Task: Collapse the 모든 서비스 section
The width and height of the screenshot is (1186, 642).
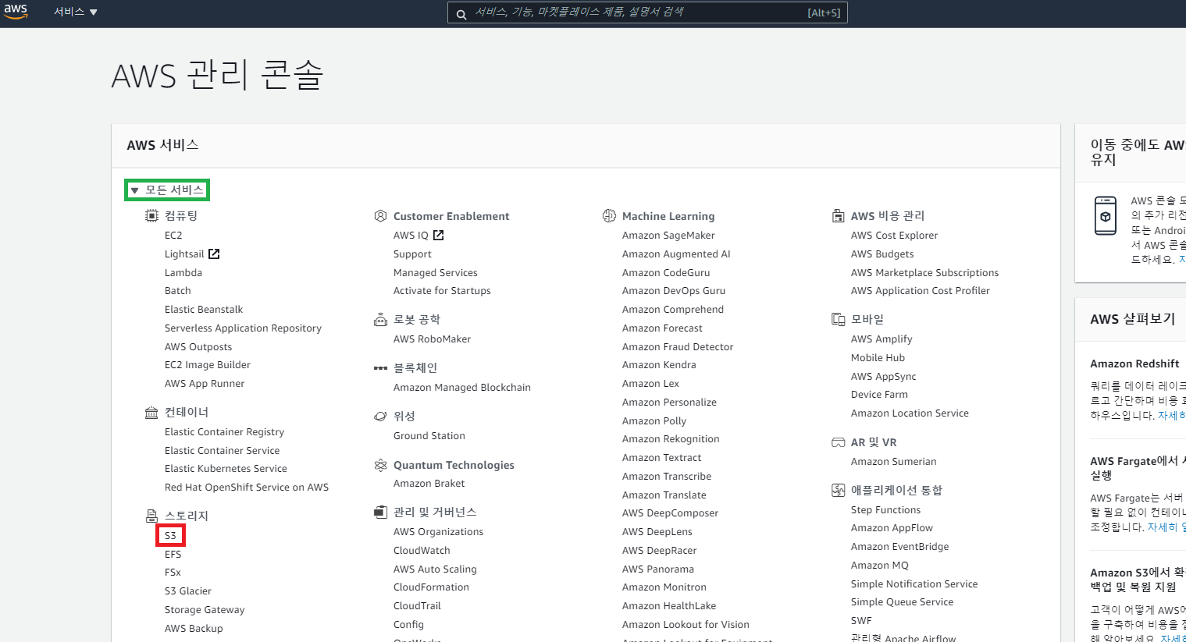Action: (167, 190)
